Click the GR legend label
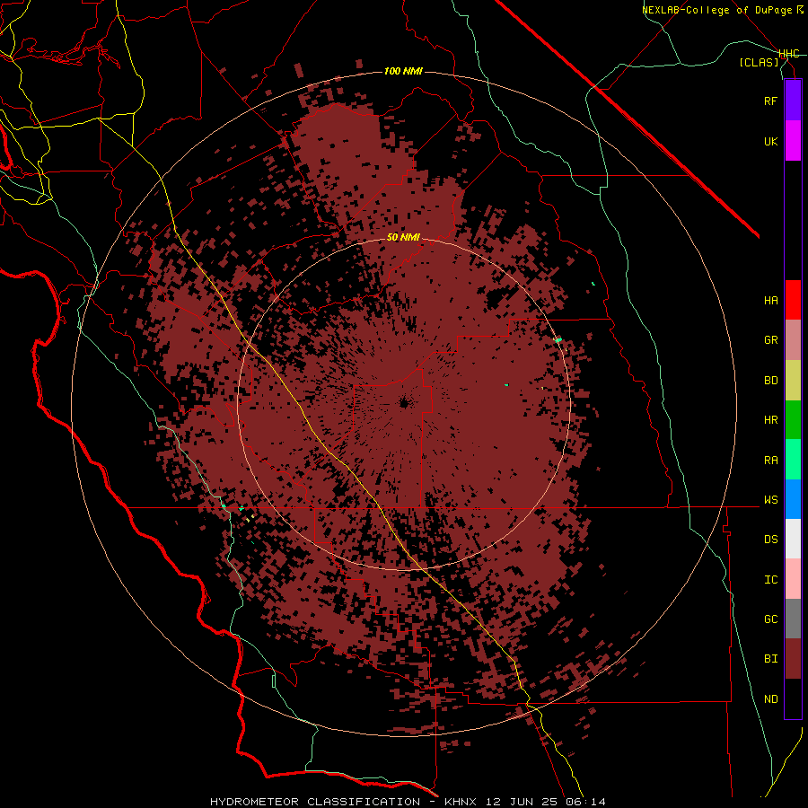 [771, 340]
